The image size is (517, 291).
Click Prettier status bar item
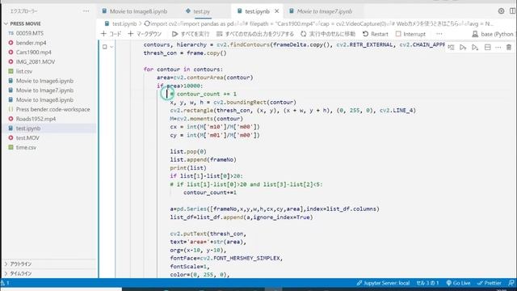tap(490, 283)
